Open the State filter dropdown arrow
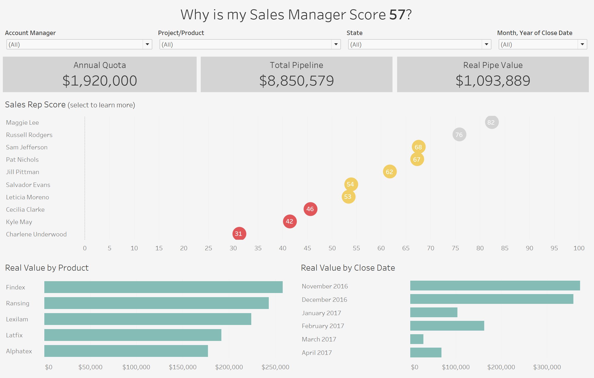594x378 pixels. pos(486,44)
